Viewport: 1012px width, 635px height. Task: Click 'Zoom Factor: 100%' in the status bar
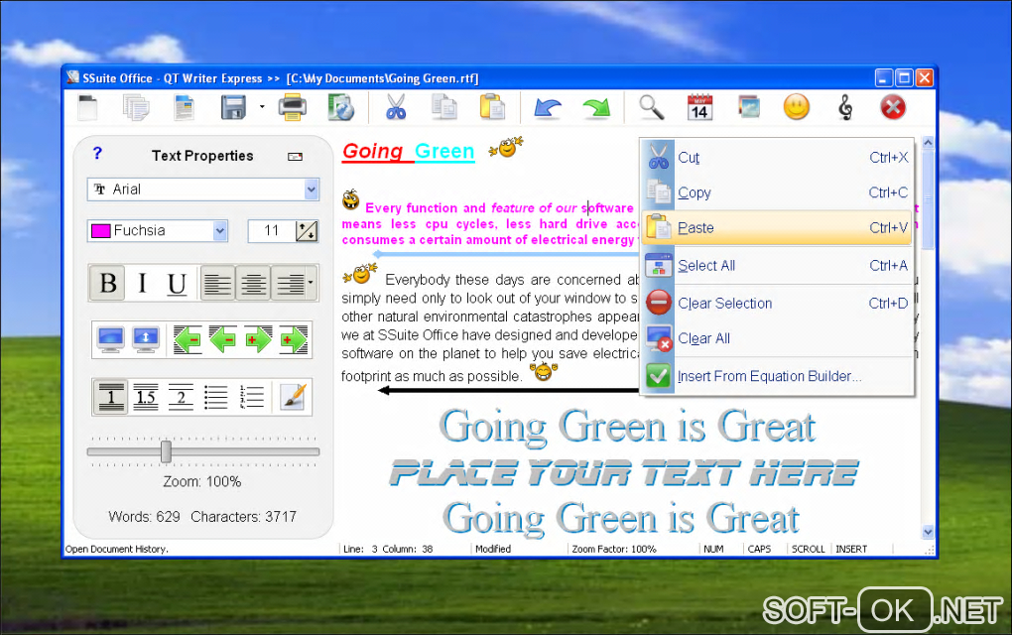tap(614, 549)
